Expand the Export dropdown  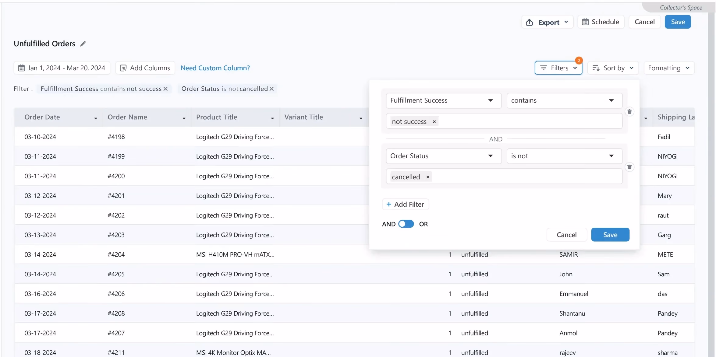click(x=566, y=22)
